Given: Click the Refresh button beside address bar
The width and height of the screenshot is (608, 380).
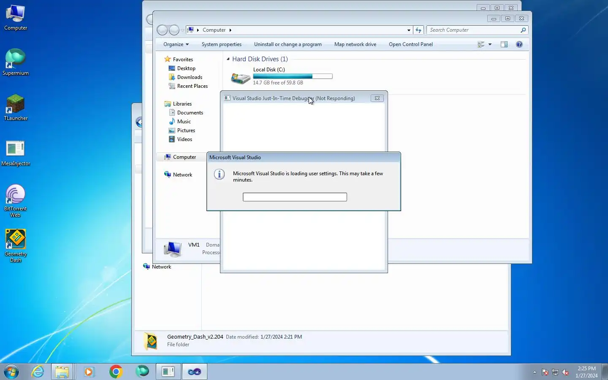Looking at the screenshot, I should click(418, 30).
